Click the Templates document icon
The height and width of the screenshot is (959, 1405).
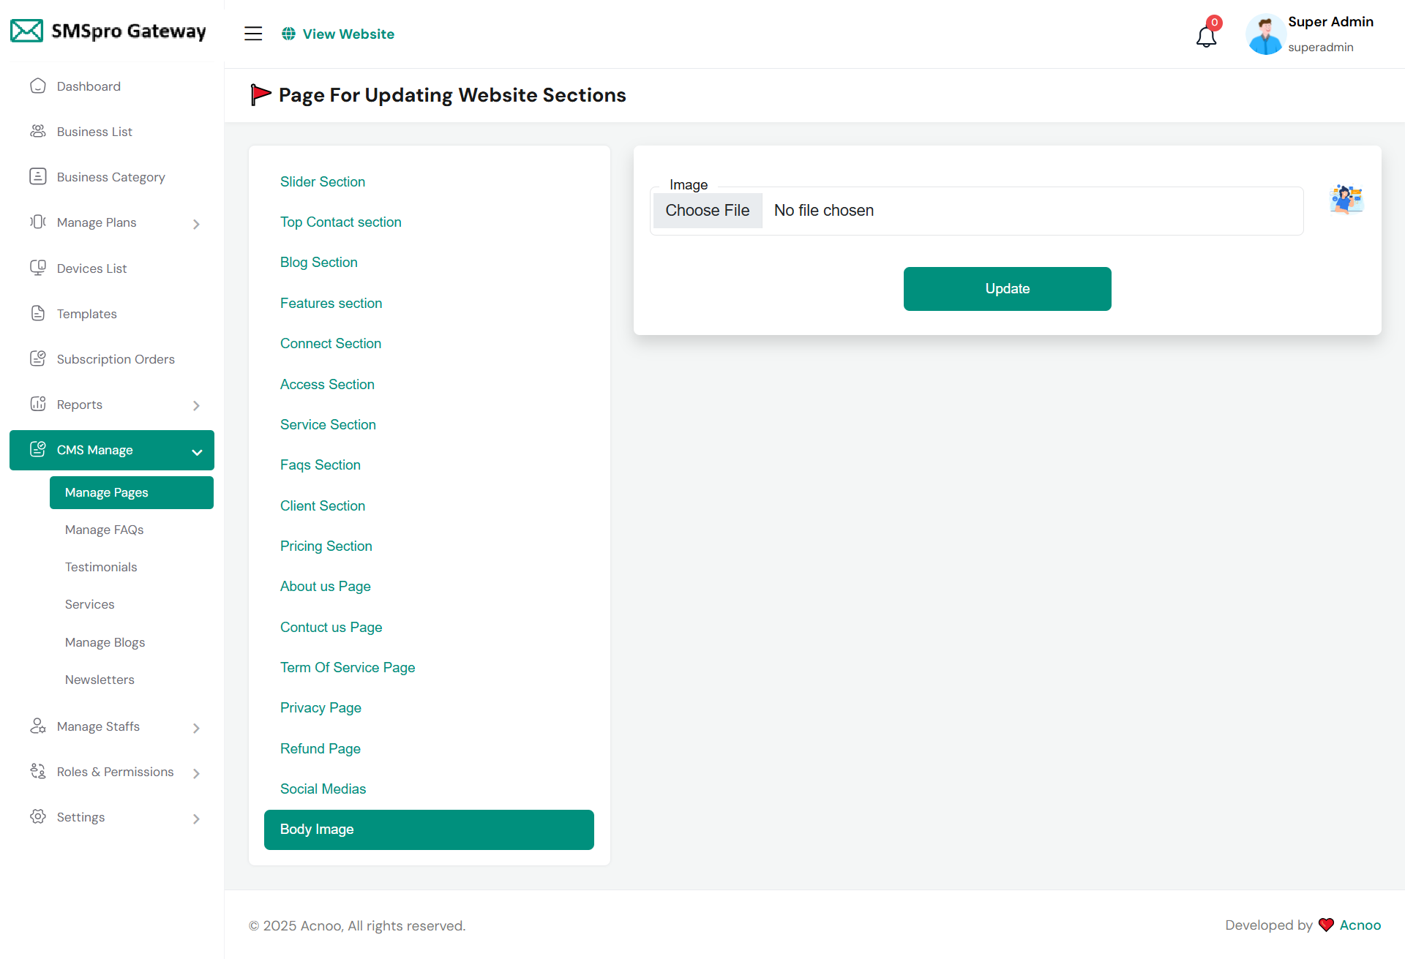click(x=38, y=313)
